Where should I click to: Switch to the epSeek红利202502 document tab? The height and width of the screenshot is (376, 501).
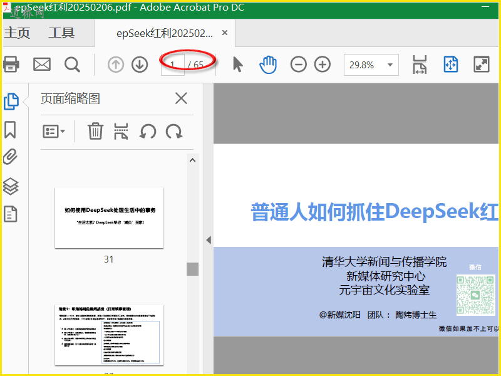pos(165,33)
